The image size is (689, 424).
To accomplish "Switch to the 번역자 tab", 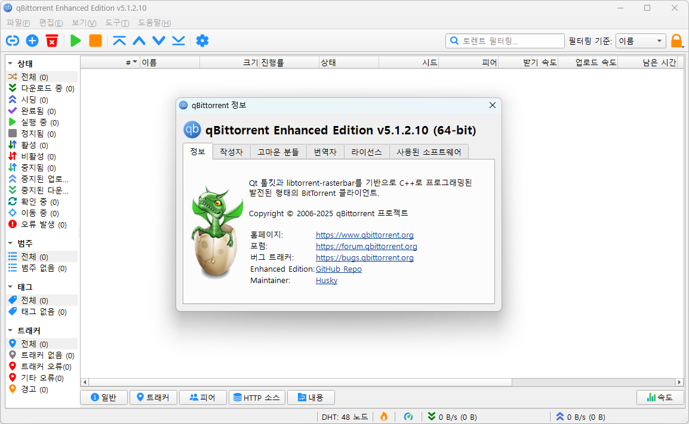I will click(x=325, y=152).
